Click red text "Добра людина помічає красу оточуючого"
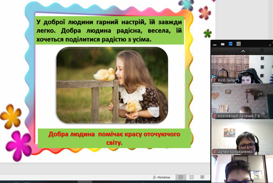The image size is (273, 183). tap(114, 134)
